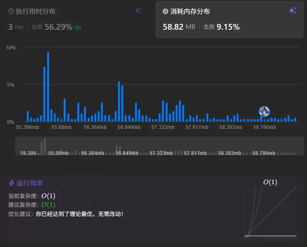The image size is (307, 247).
Task: Click the sparkle icon in runtime distribution card
Action: click(x=138, y=11)
